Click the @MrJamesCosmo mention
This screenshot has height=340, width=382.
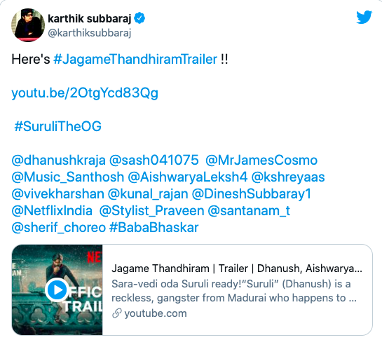click(x=261, y=161)
